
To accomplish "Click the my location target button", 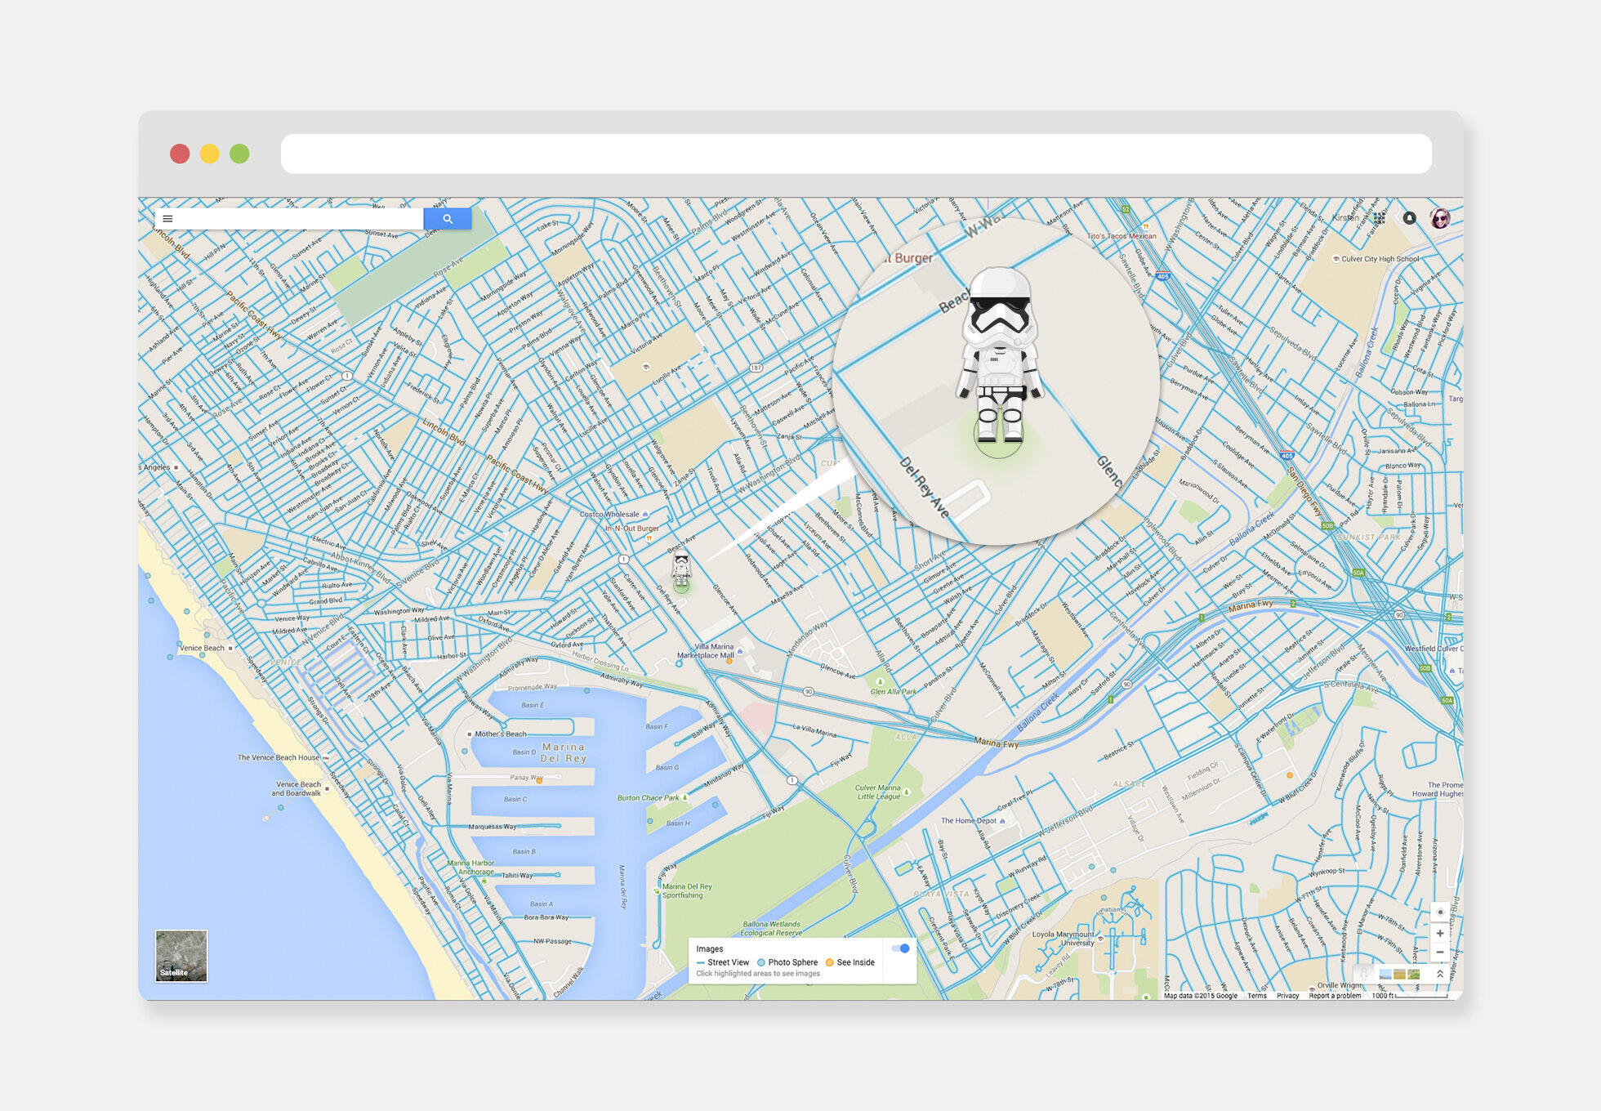I will pyautogui.click(x=1440, y=912).
